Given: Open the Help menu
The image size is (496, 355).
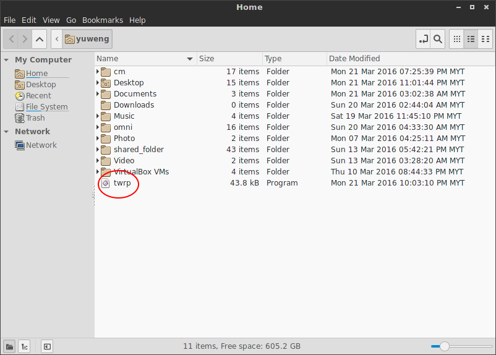Looking at the screenshot, I should [x=137, y=20].
